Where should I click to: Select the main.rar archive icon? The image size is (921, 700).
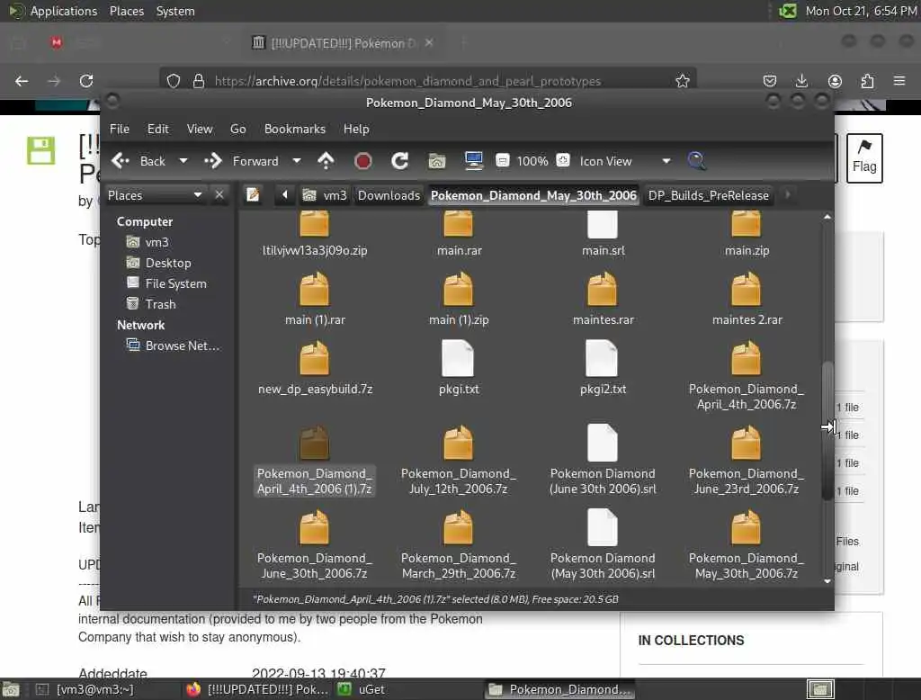pos(458,224)
